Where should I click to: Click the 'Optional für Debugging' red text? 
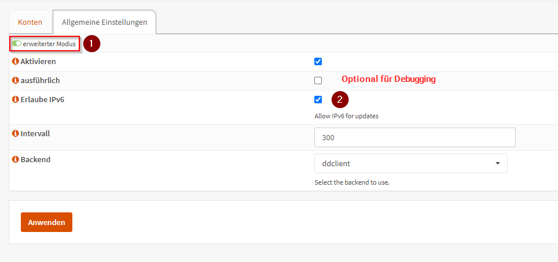click(388, 80)
